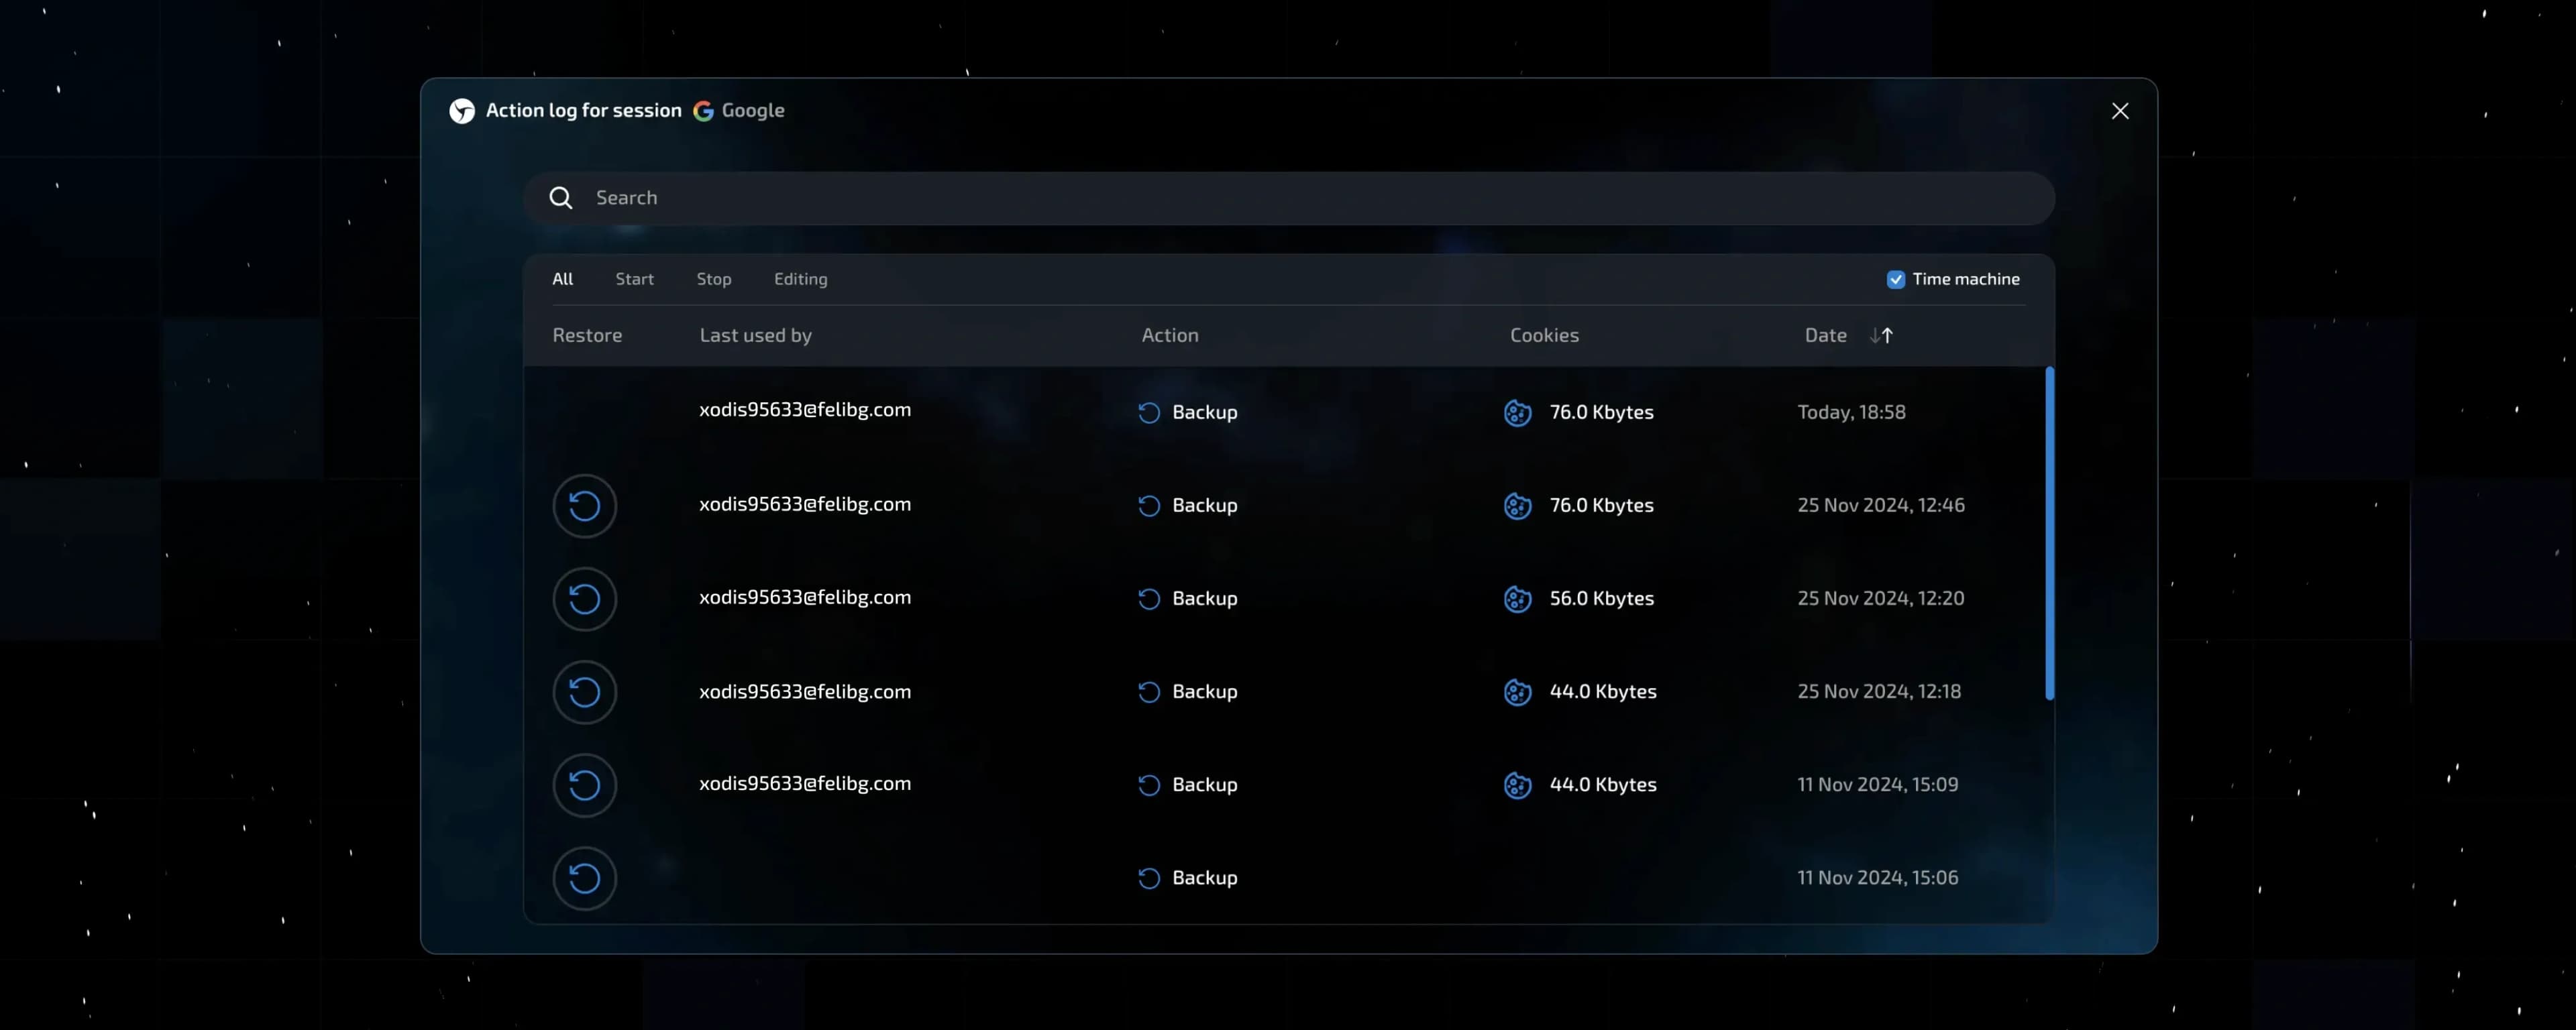This screenshot has width=2576, height=1030.
Task: Switch to the Stop tab
Action: coord(713,279)
